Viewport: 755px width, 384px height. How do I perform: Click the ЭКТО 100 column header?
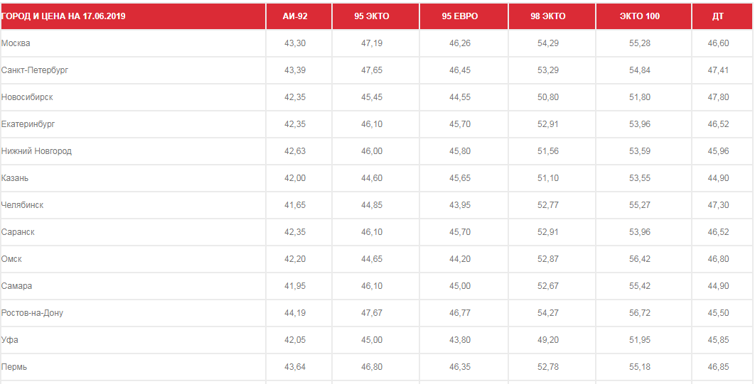click(x=639, y=16)
